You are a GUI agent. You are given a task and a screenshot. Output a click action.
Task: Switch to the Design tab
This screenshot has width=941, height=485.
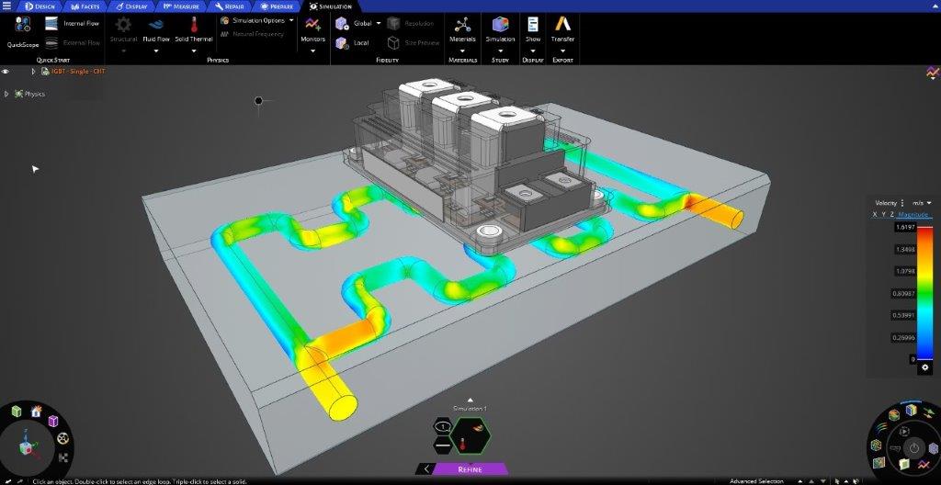pyautogui.click(x=40, y=6)
